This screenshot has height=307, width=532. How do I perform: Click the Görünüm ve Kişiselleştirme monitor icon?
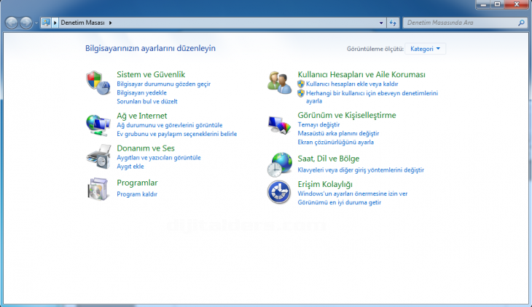279,124
